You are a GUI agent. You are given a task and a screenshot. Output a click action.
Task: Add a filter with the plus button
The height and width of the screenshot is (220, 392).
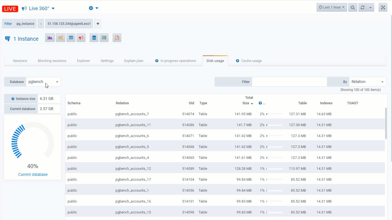(98, 24)
